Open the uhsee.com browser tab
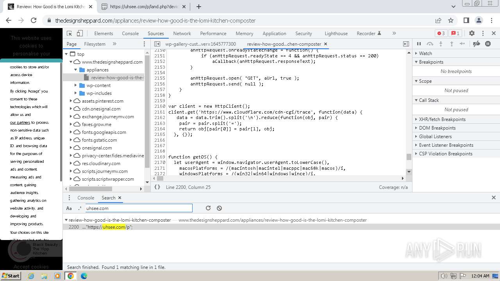 pyautogui.click(x=143, y=7)
